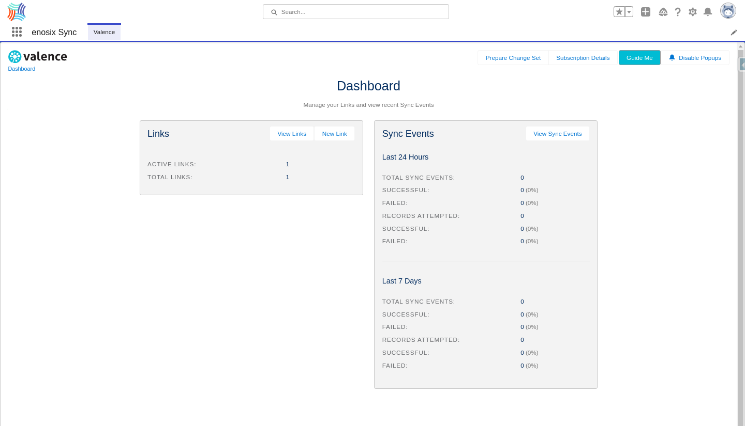Click the enosix Sync app name
The height and width of the screenshot is (426, 745).
(x=54, y=32)
